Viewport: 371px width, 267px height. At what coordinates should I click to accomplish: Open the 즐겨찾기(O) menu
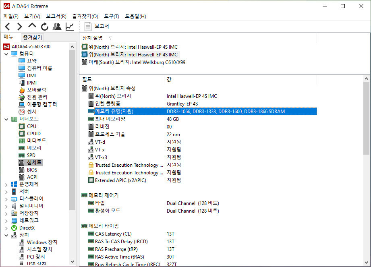(x=85, y=17)
